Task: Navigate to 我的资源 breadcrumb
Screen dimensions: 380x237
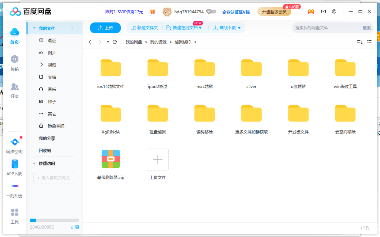Action: (x=158, y=42)
